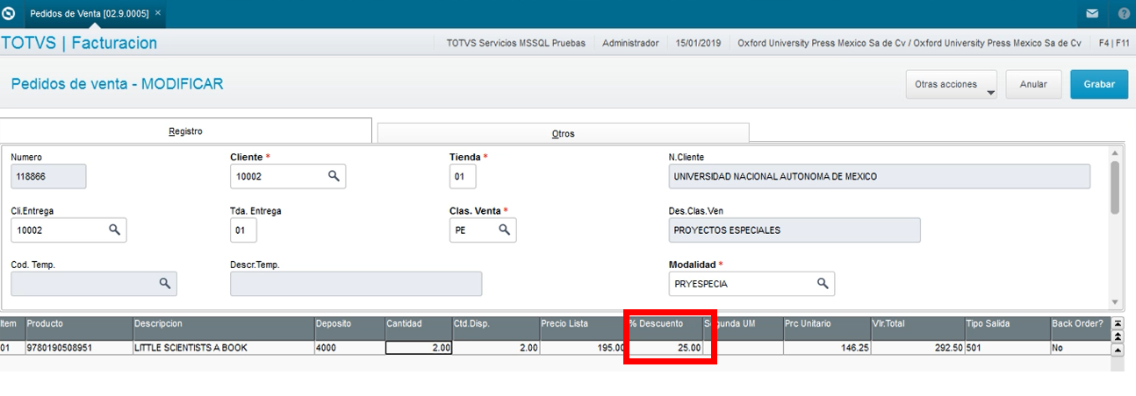Select Cantidad cell 2.00

pos(418,348)
